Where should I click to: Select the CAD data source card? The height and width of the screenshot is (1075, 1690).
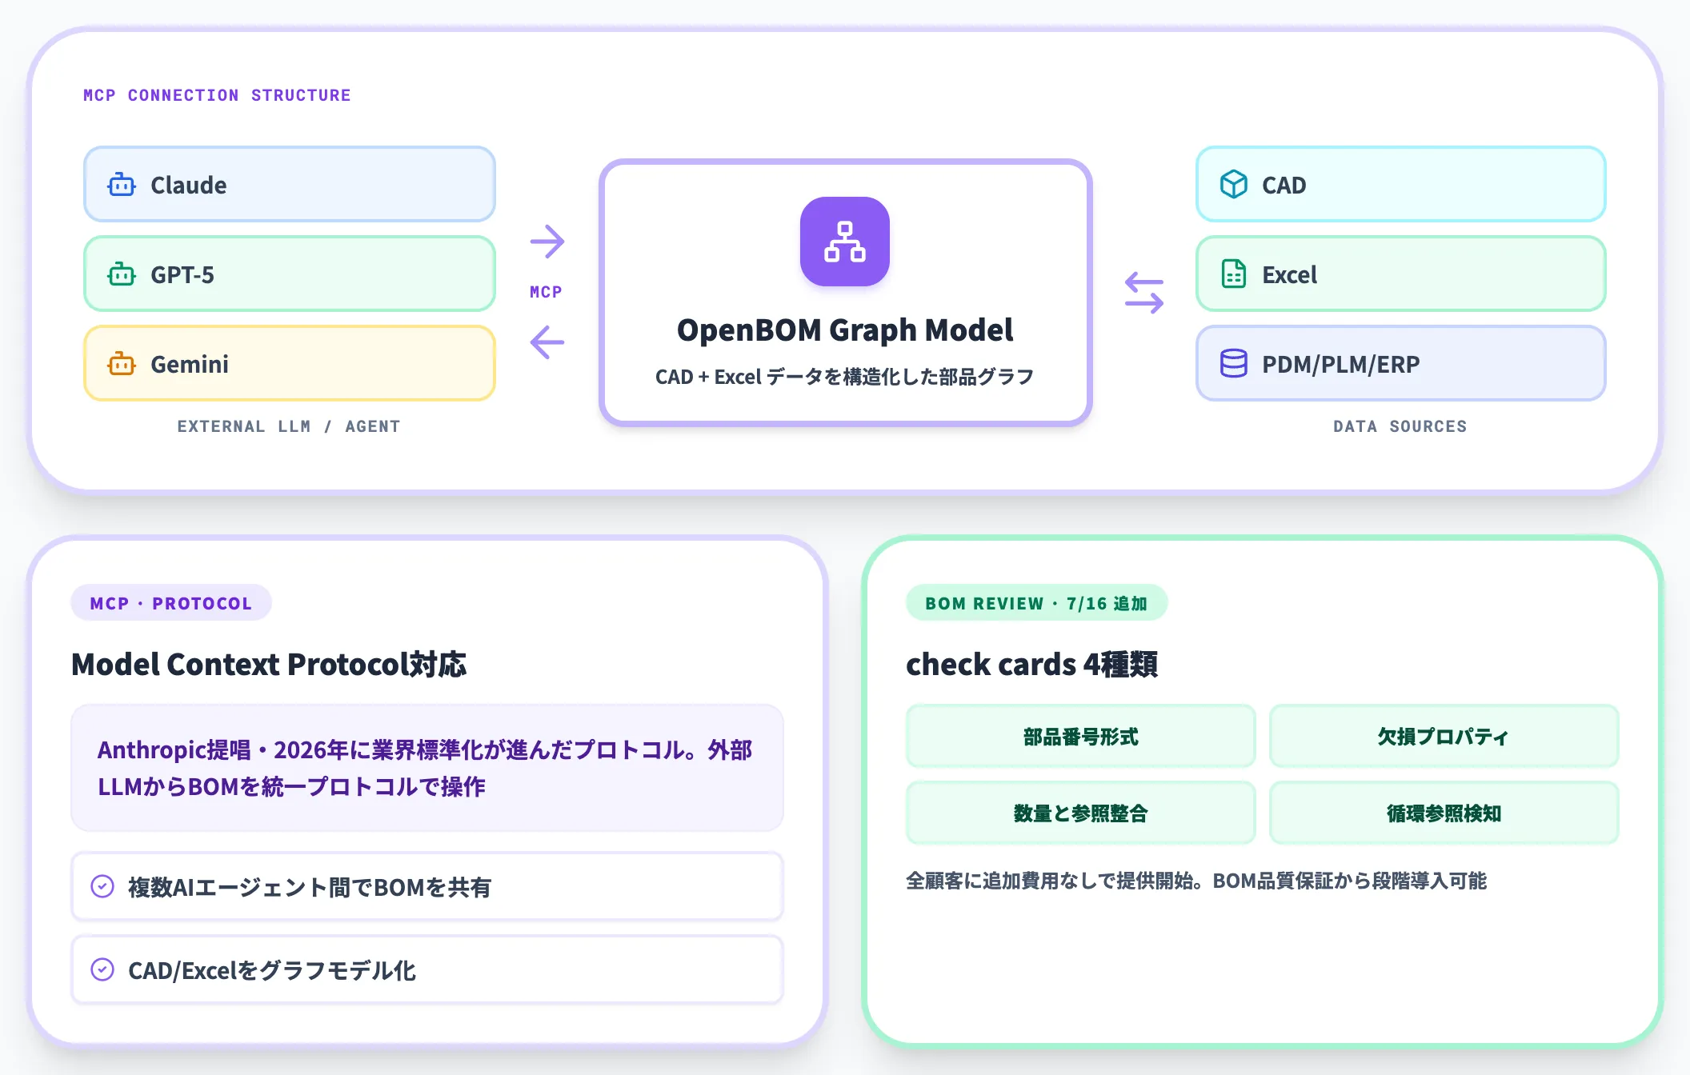1401,184
